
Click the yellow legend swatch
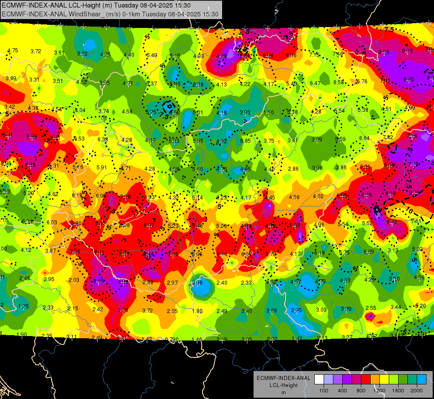coord(384,379)
